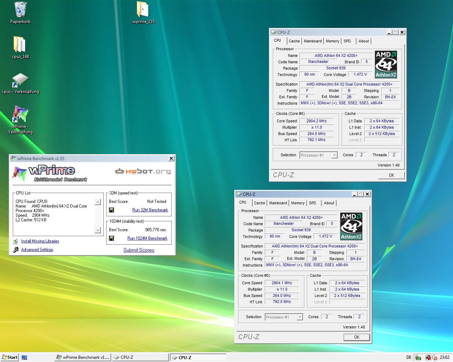This screenshot has width=453, height=362.
Task: Open Memory tab in lower CPU-Z
Action: [x=298, y=203]
